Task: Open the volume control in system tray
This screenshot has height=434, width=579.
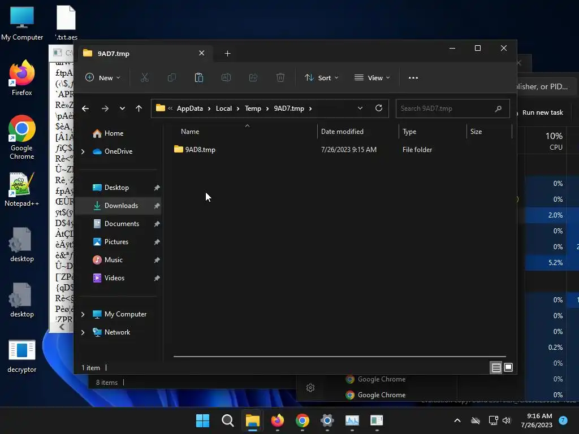Action: [507, 420]
